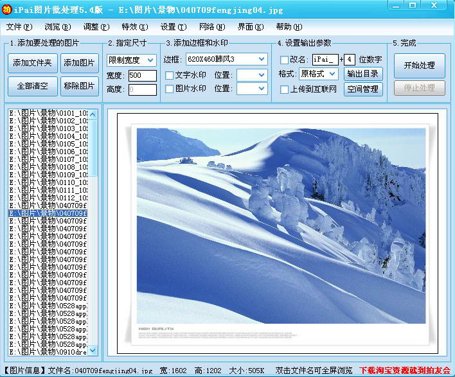Click the disabled 高度 input field
This screenshot has height=377, width=455.
pos(143,90)
